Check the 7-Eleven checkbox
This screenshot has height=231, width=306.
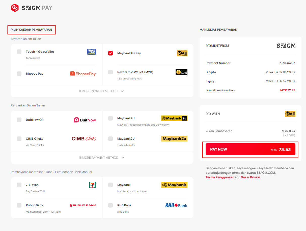pyautogui.click(x=19, y=185)
